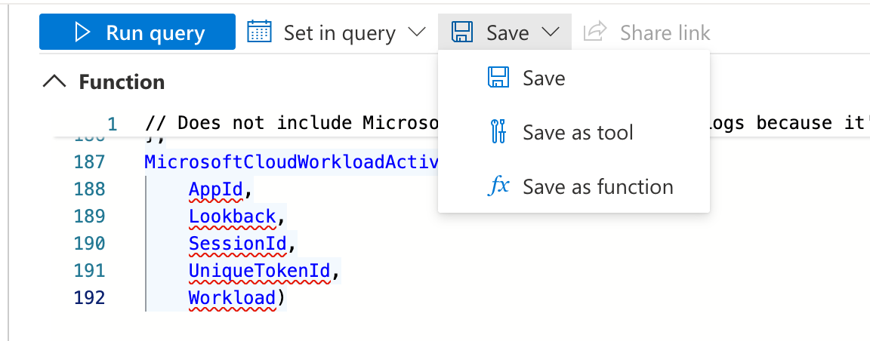Expand the Set in query dropdown arrow
870x341 pixels.
(x=416, y=32)
